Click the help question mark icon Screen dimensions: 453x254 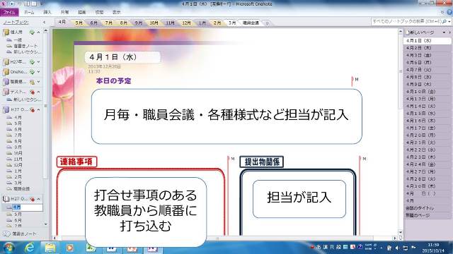tap(449, 13)
